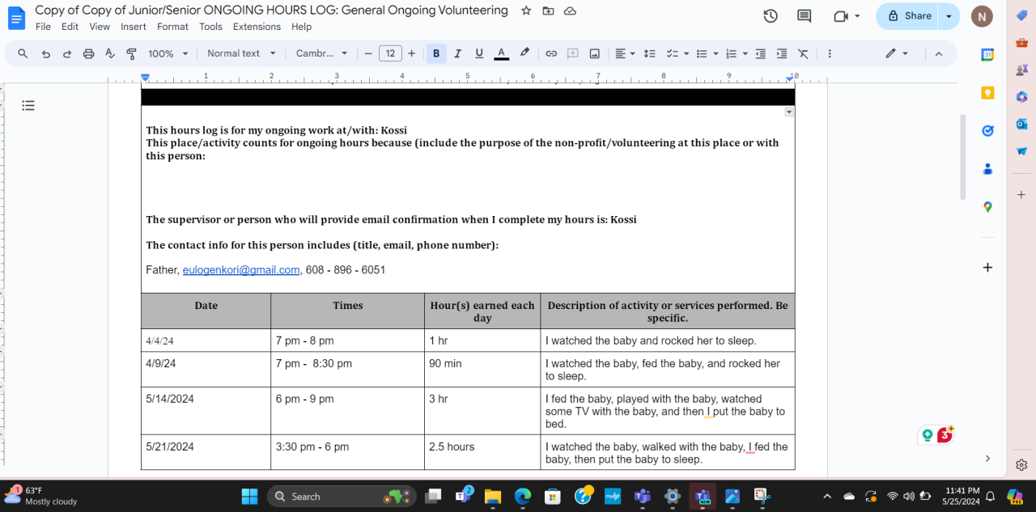Open the version history clock icon
1036x512 pixels.
coord(771,16)
